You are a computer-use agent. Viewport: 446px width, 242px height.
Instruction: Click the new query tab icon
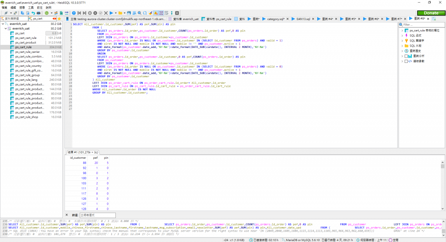click(434, 19)
